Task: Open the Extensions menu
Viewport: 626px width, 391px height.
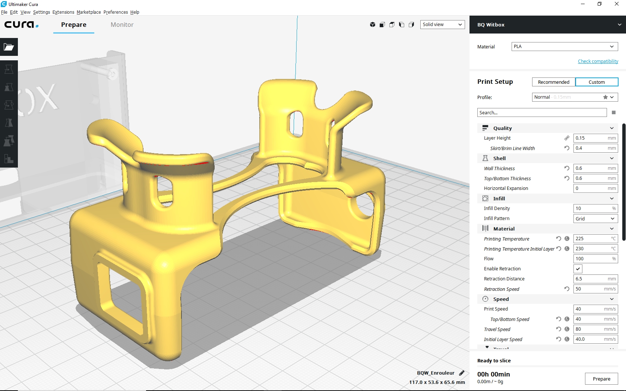Action: click(63, 12)
